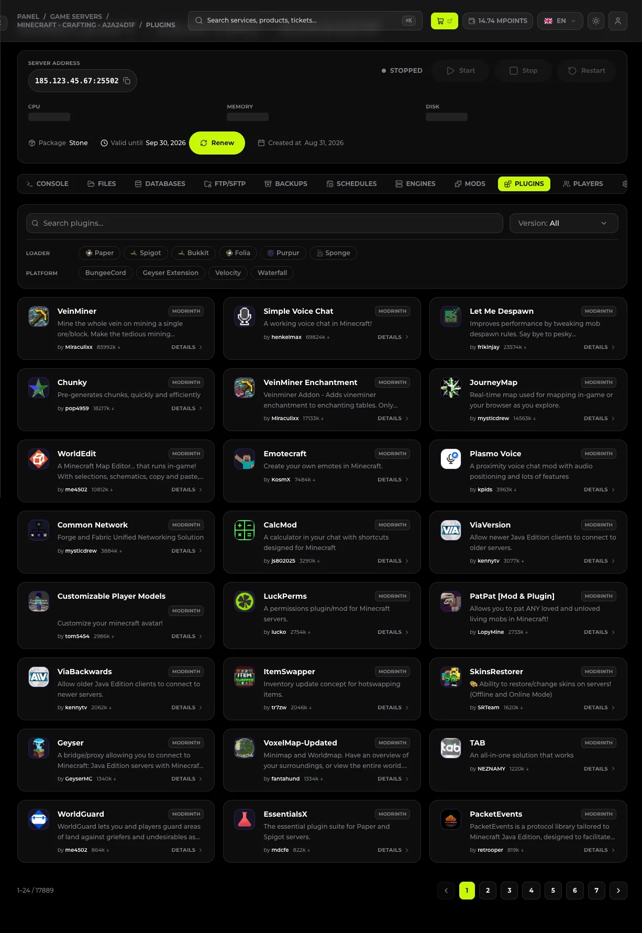Switch to the BACKUPS tab
642x933 pixels.
point(286,184)
